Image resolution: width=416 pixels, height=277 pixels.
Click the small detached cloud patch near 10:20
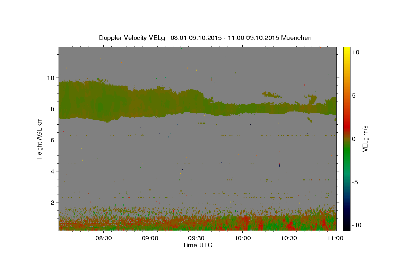point(272,95)
